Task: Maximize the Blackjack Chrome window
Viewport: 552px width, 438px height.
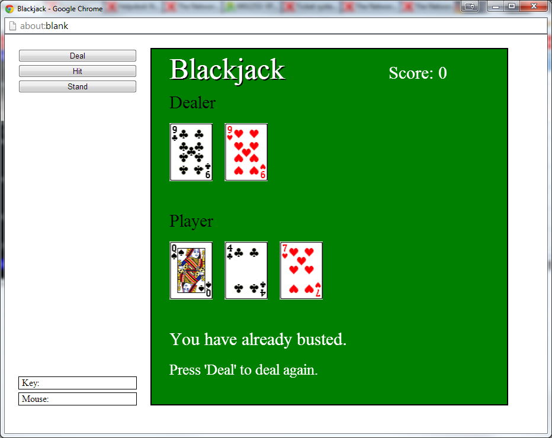Action: click(512, 7)
